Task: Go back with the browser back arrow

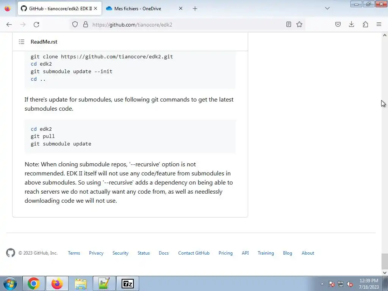Action: tap(9, 25)
